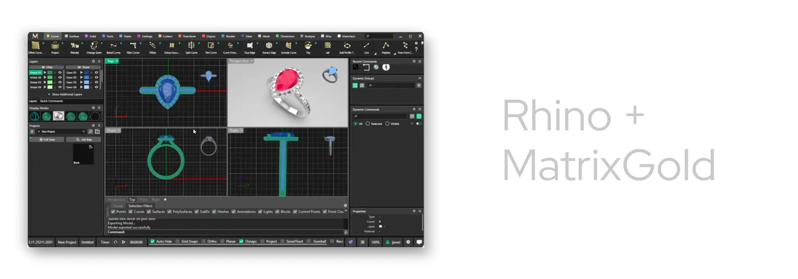Uncheck the Points selection filter

(113, 212)
